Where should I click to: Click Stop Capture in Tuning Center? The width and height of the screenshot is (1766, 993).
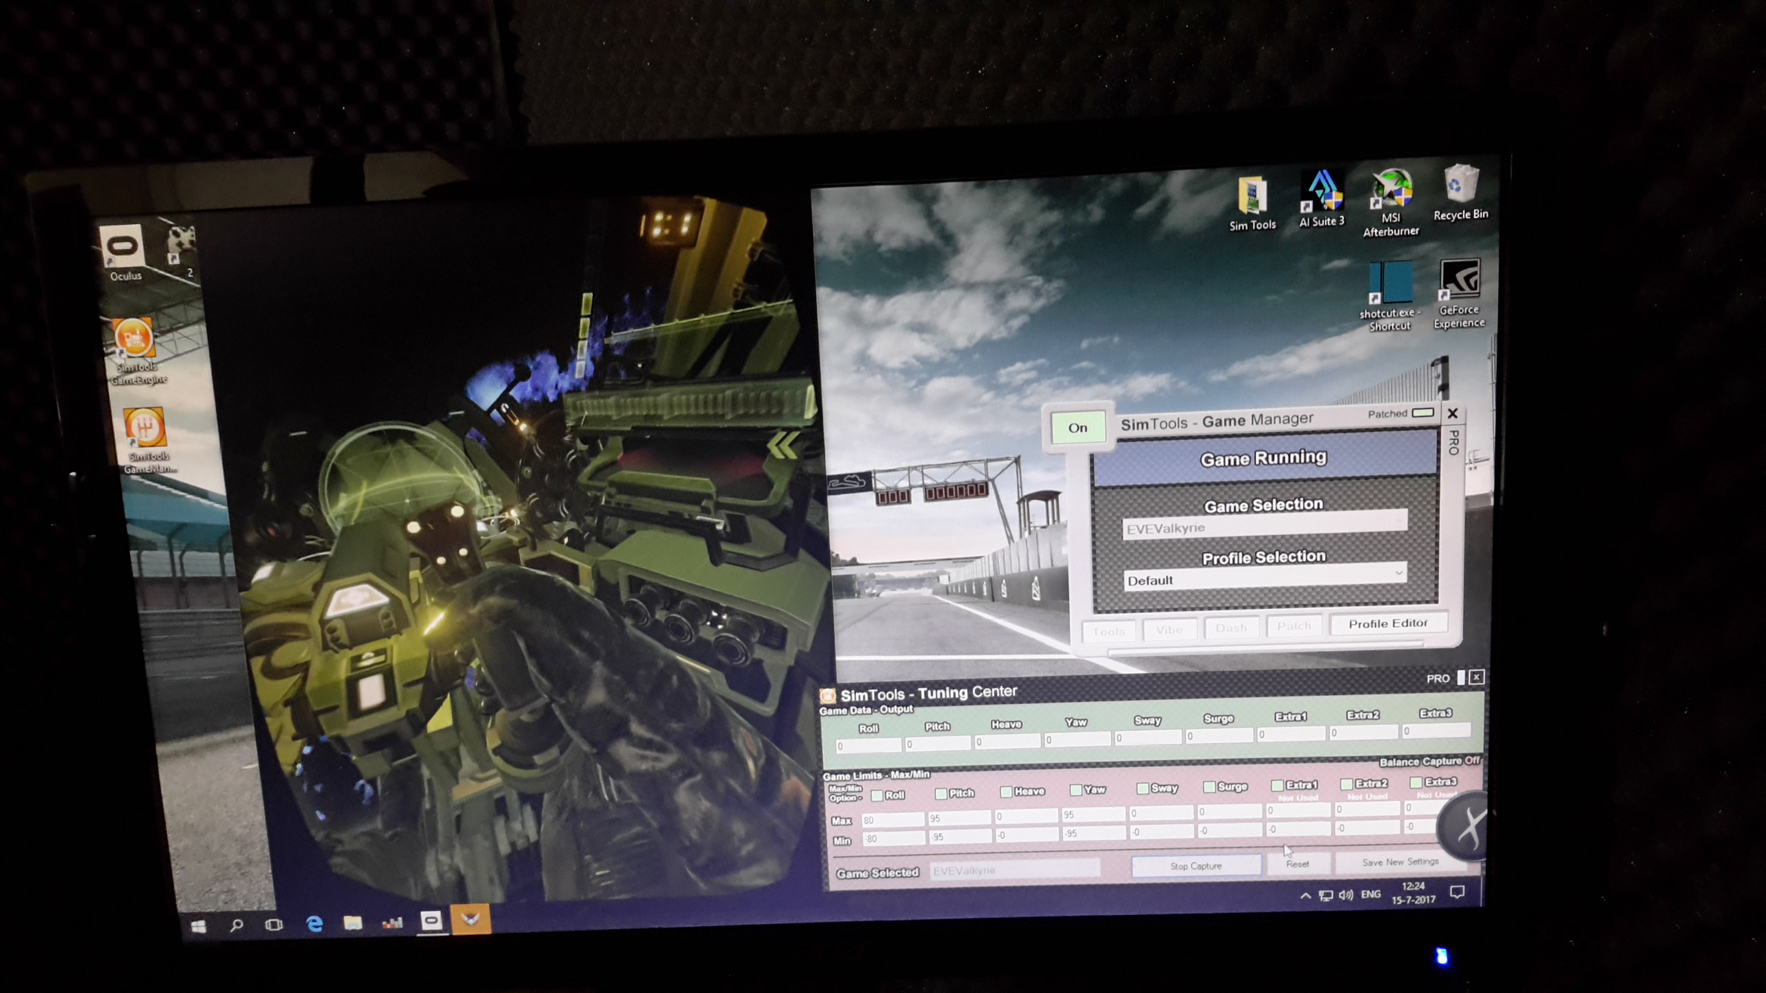1196,865
